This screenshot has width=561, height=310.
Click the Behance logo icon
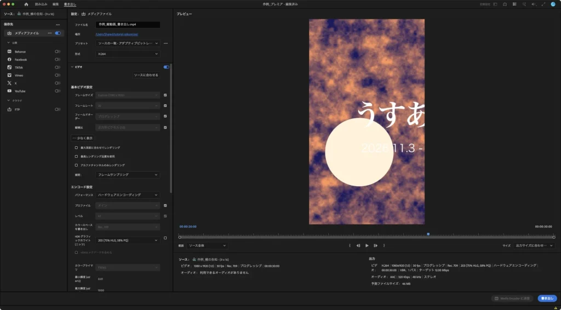(x=9, y=51)
